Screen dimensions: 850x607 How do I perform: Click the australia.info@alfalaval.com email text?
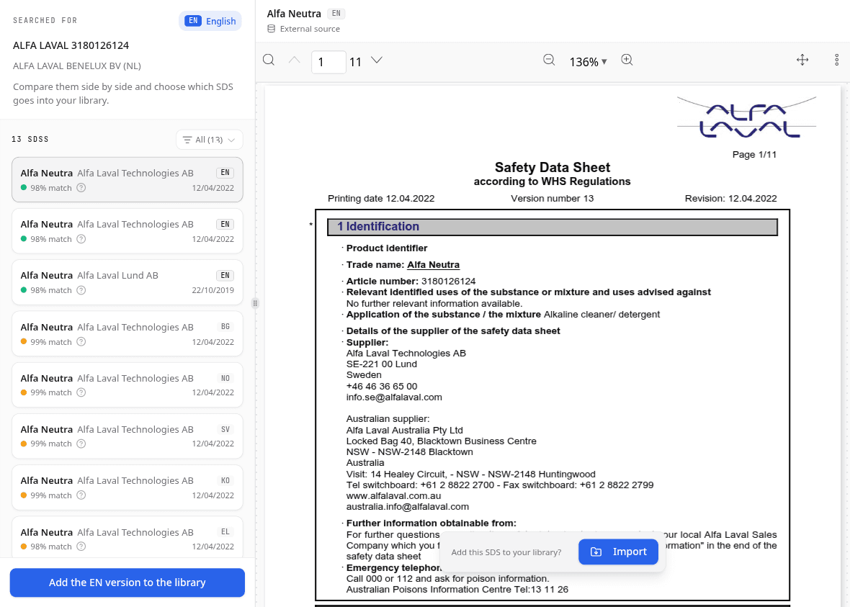click(408, 507)
